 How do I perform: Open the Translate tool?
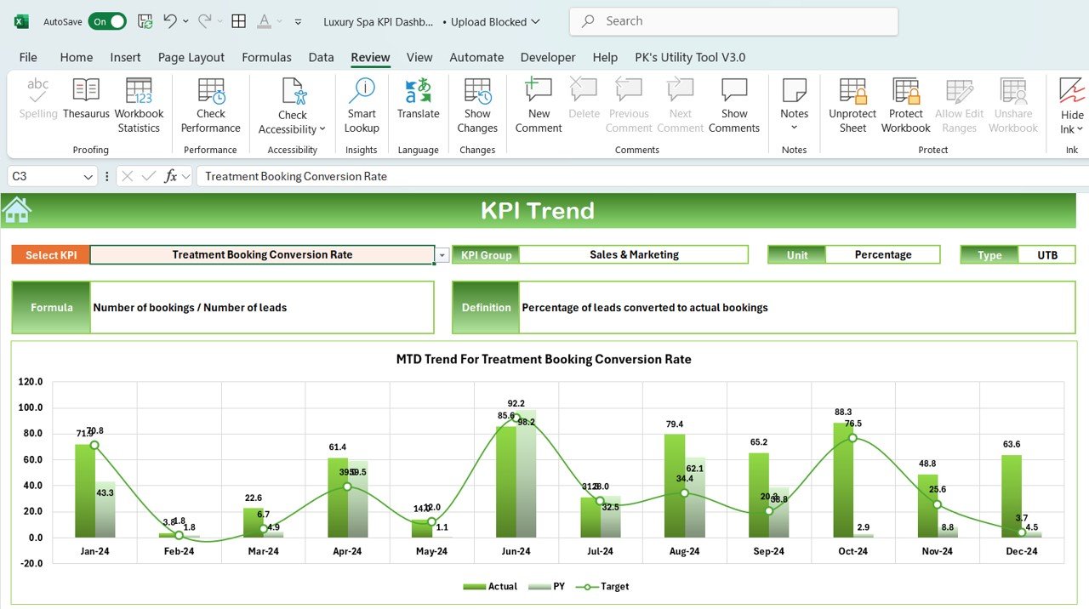(x=419, y=99)
